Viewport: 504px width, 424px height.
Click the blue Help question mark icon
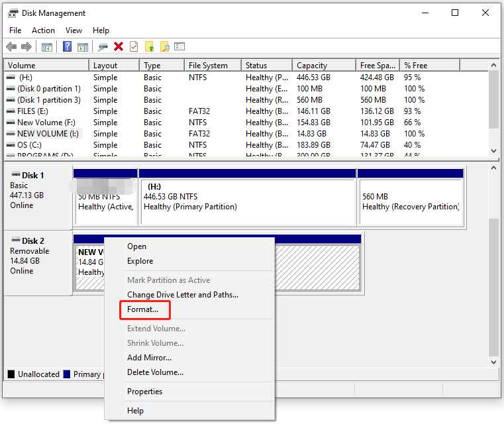click(x=67, y=46)
